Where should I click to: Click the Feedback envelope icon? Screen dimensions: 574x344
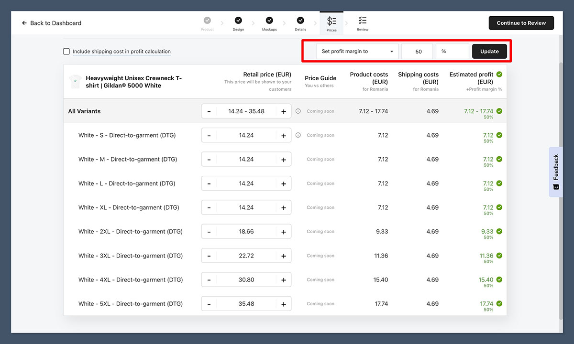555,185
